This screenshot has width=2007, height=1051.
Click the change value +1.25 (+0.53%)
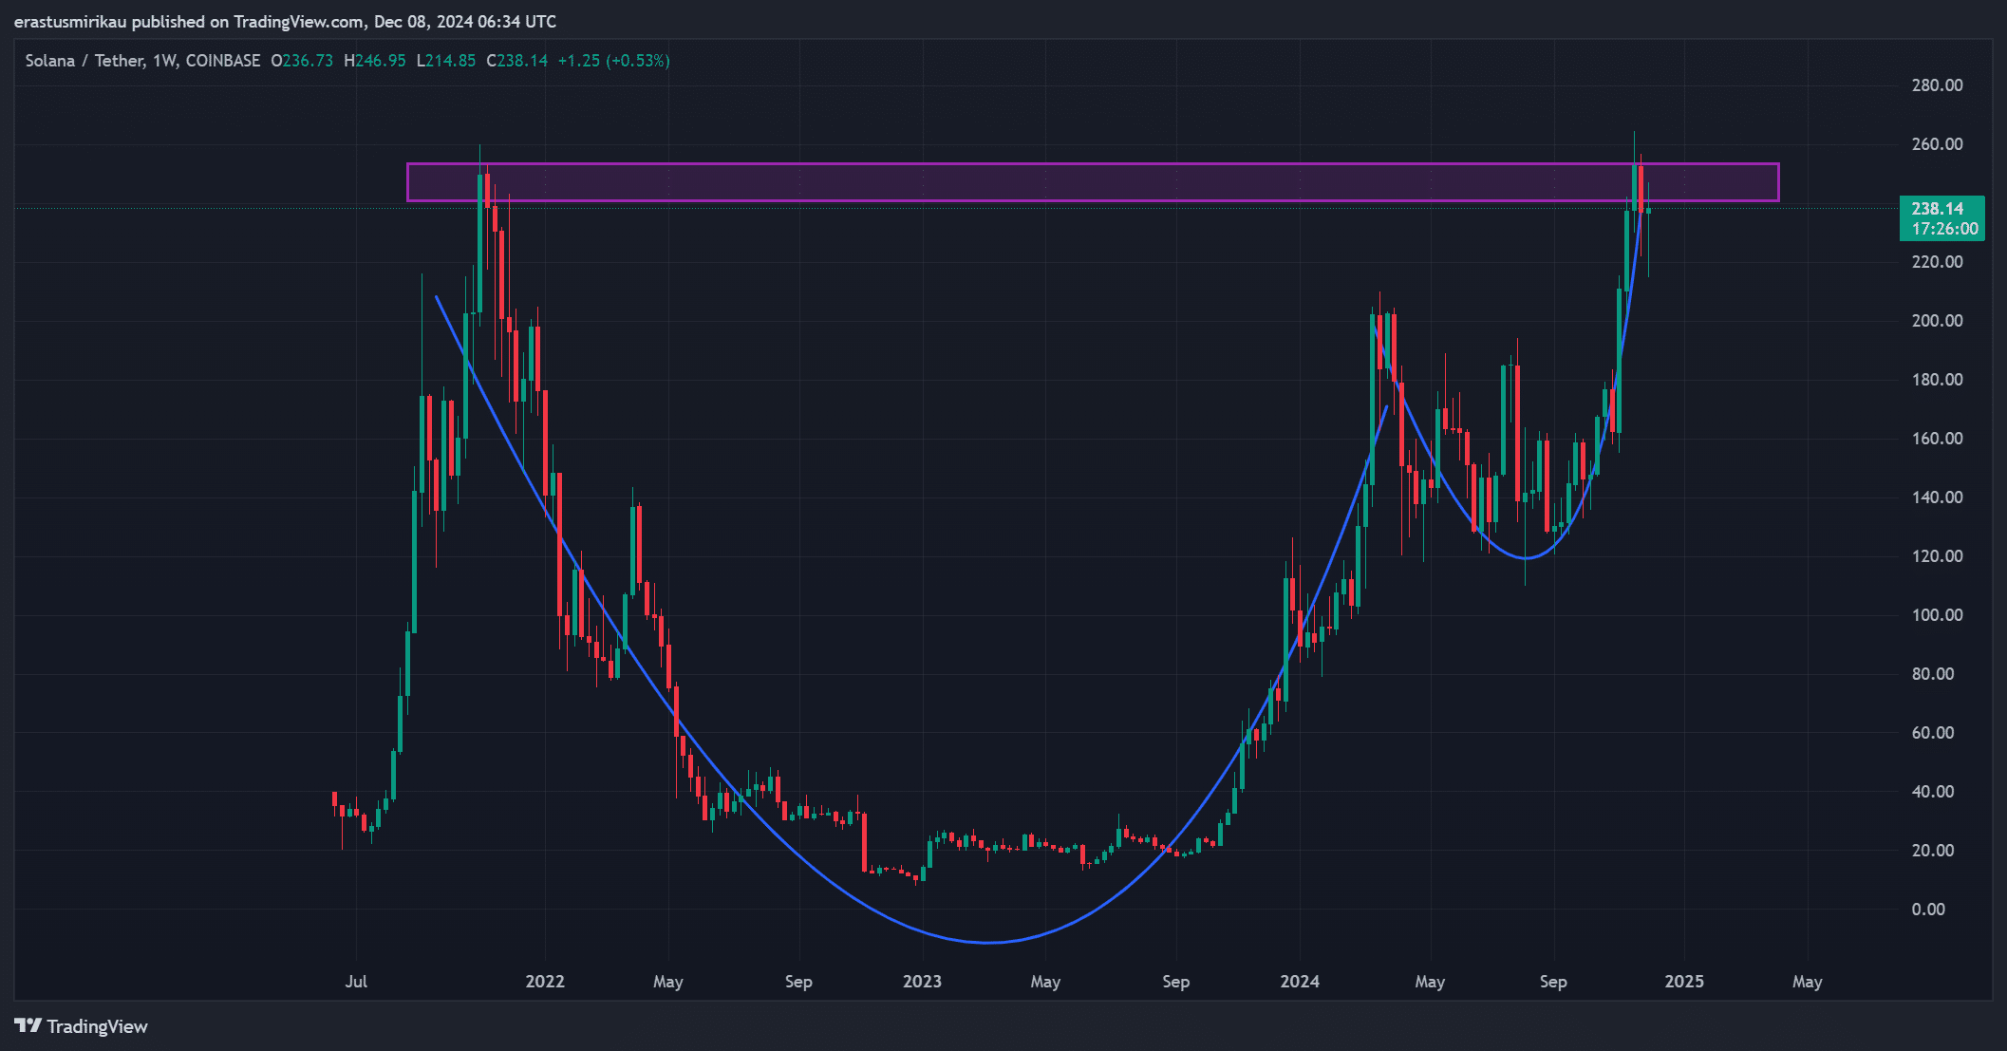pyautogui.click(x=613, y=61)
